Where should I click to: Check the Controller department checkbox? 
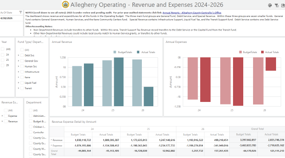coord(31,132)
